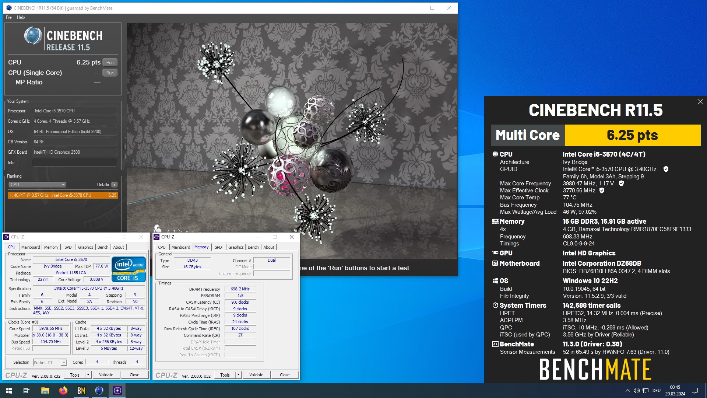Image resolution: width=707 pixels, height=398 pixels.
Task: Switch to Mainboard tab in left CPU-Z
Action: pos(31,247)
